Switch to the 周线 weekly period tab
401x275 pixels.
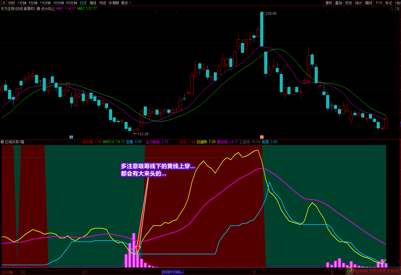point(93,3)
